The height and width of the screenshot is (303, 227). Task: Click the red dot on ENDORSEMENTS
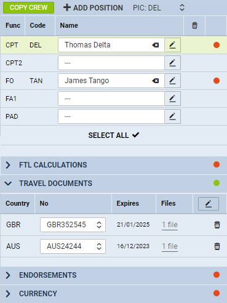tap(217, 275)
